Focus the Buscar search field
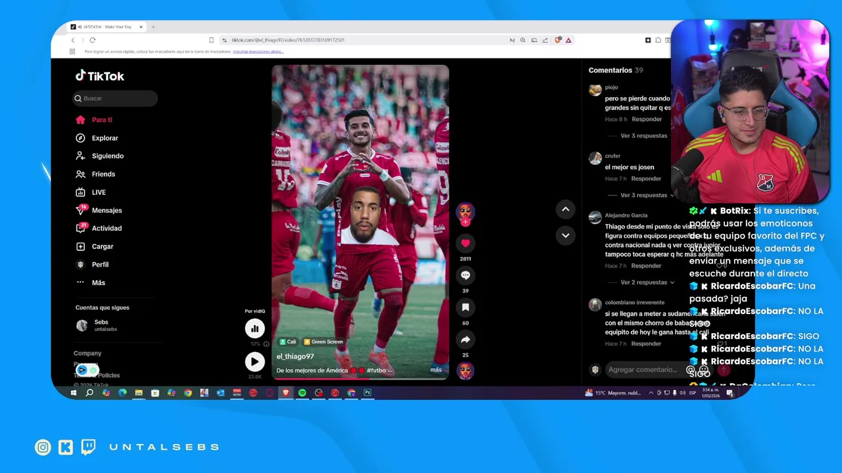The height and width of the screenshot is (473, 842). [x=115, y=99]
